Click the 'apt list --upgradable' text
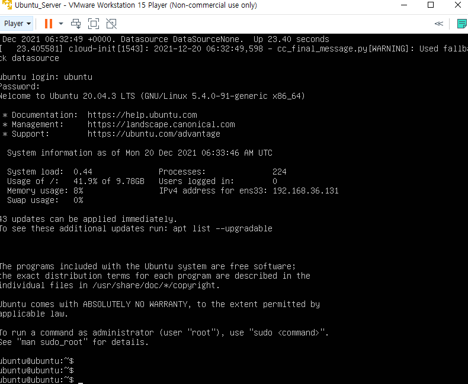This screenshot has width=468, height=384. pyautogui.click(x=223, y=228)
